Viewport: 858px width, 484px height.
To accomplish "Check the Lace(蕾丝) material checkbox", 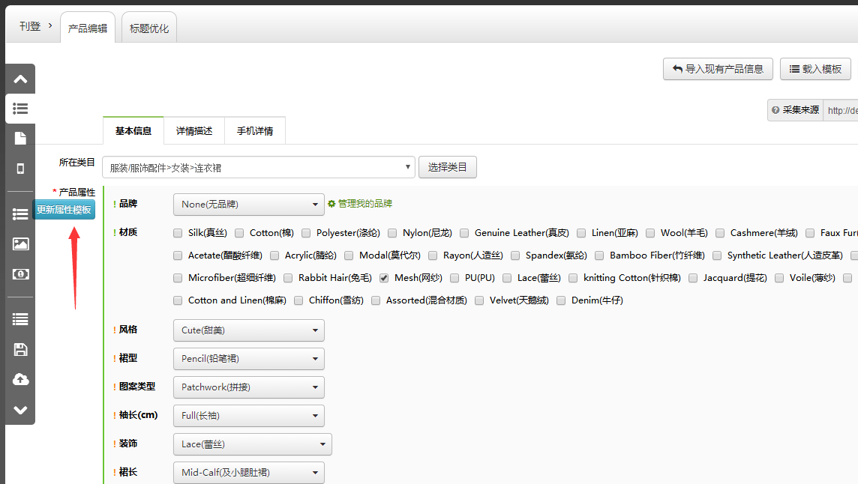I will click(x=507, y=278).
